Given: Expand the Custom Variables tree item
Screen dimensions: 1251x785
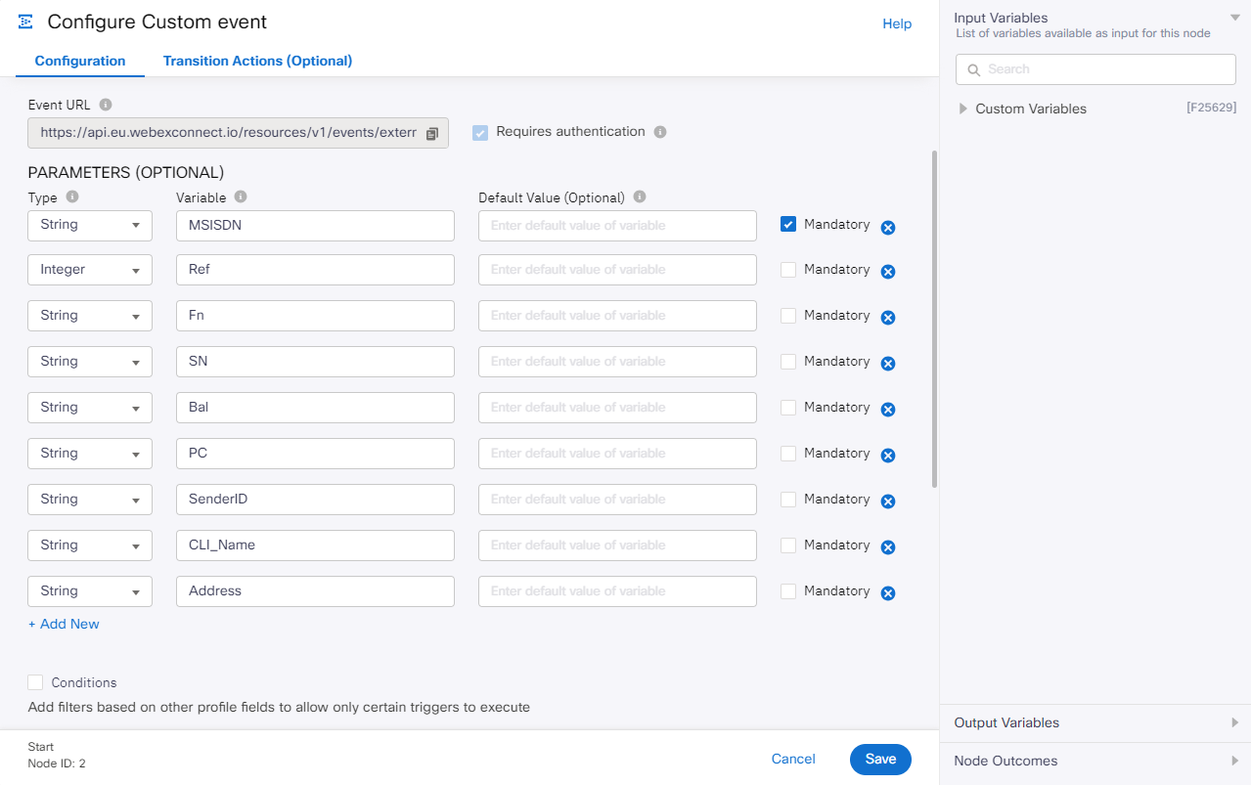Looking at the screenshot, I should click(x=963, y=109).
